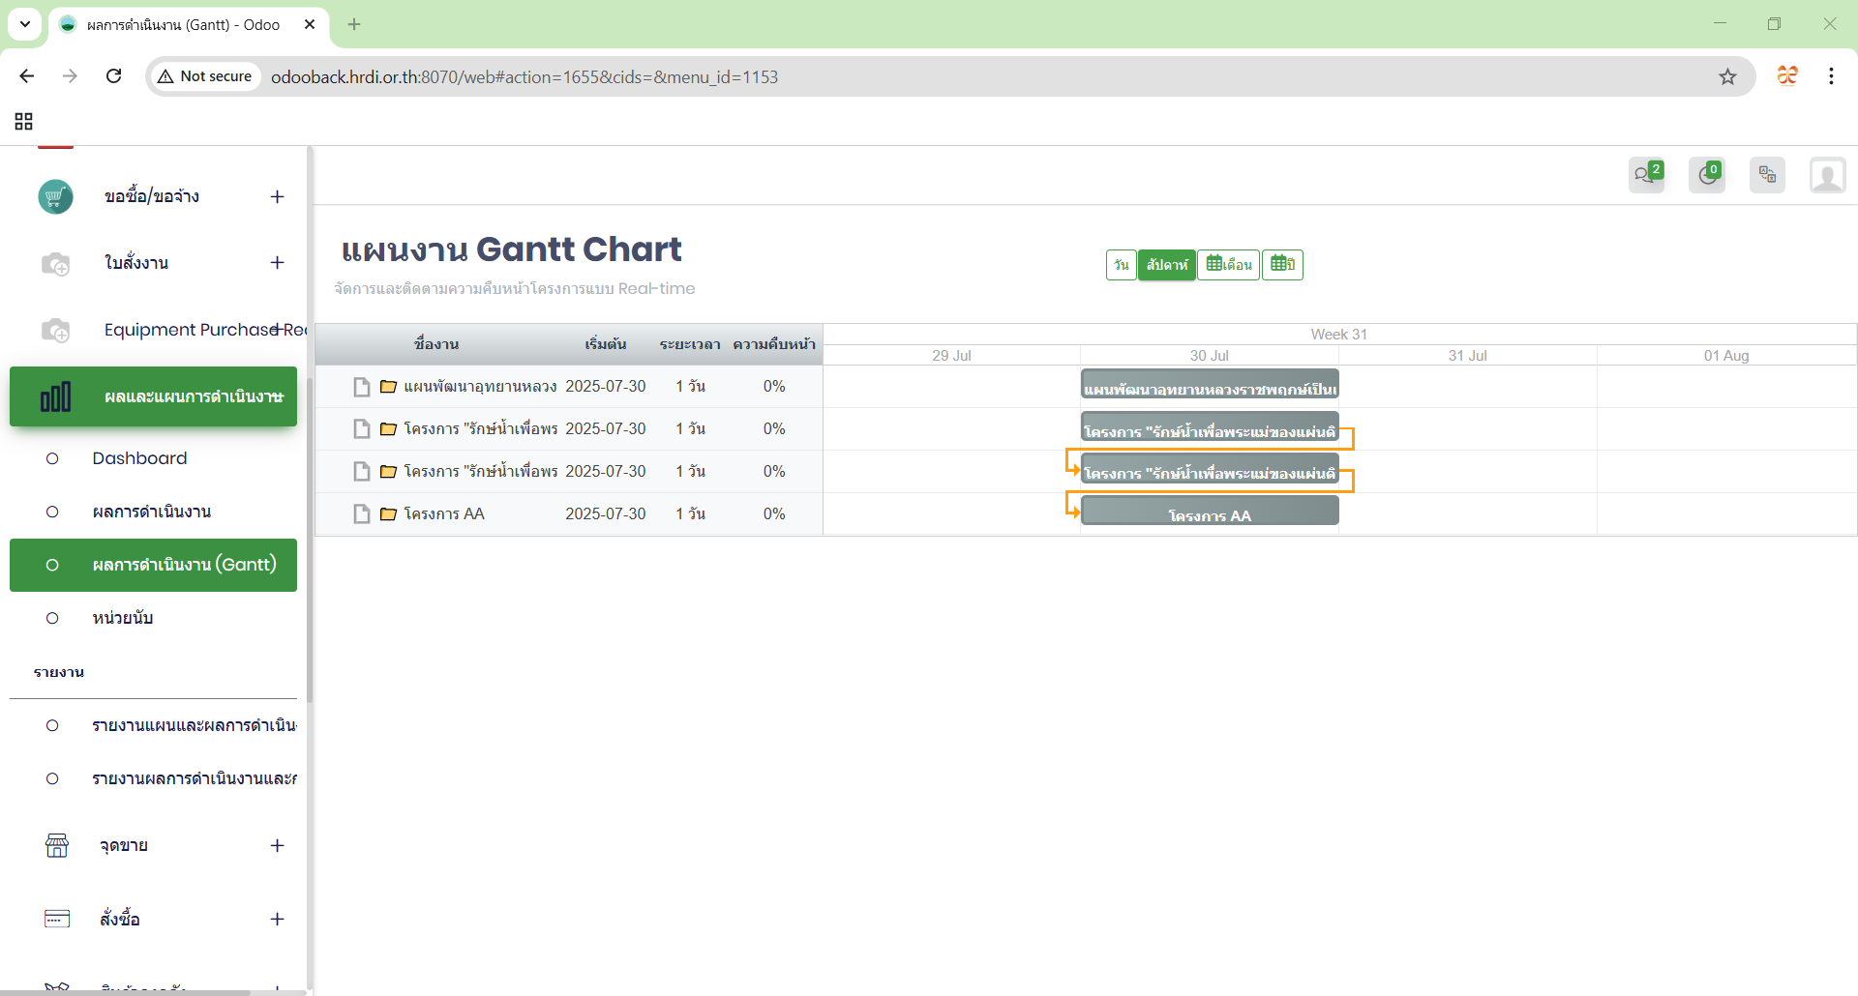1858x996 pixels.
Task: Open the รายงานแผนและผลการดำเนินงาน report link
Action: tap(194, 725)
